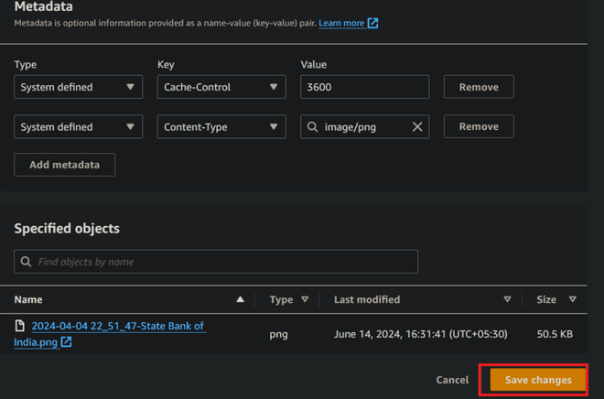604x399 pixels.
Task: Click the search magnifier in Value field
Action: [x=313, y=127]
